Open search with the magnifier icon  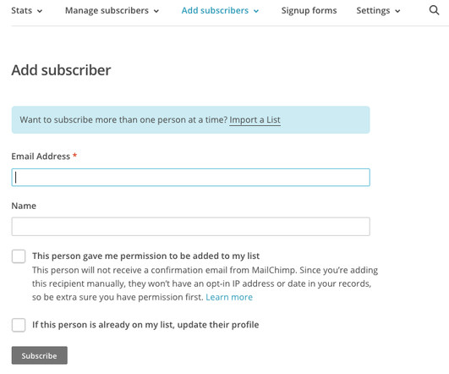pos(434,10)
